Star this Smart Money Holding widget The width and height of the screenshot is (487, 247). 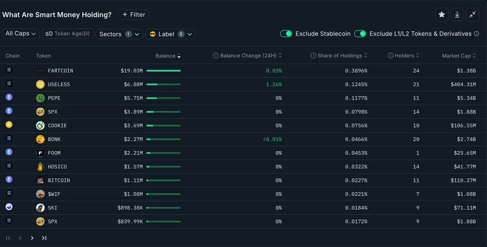point(442,15)
